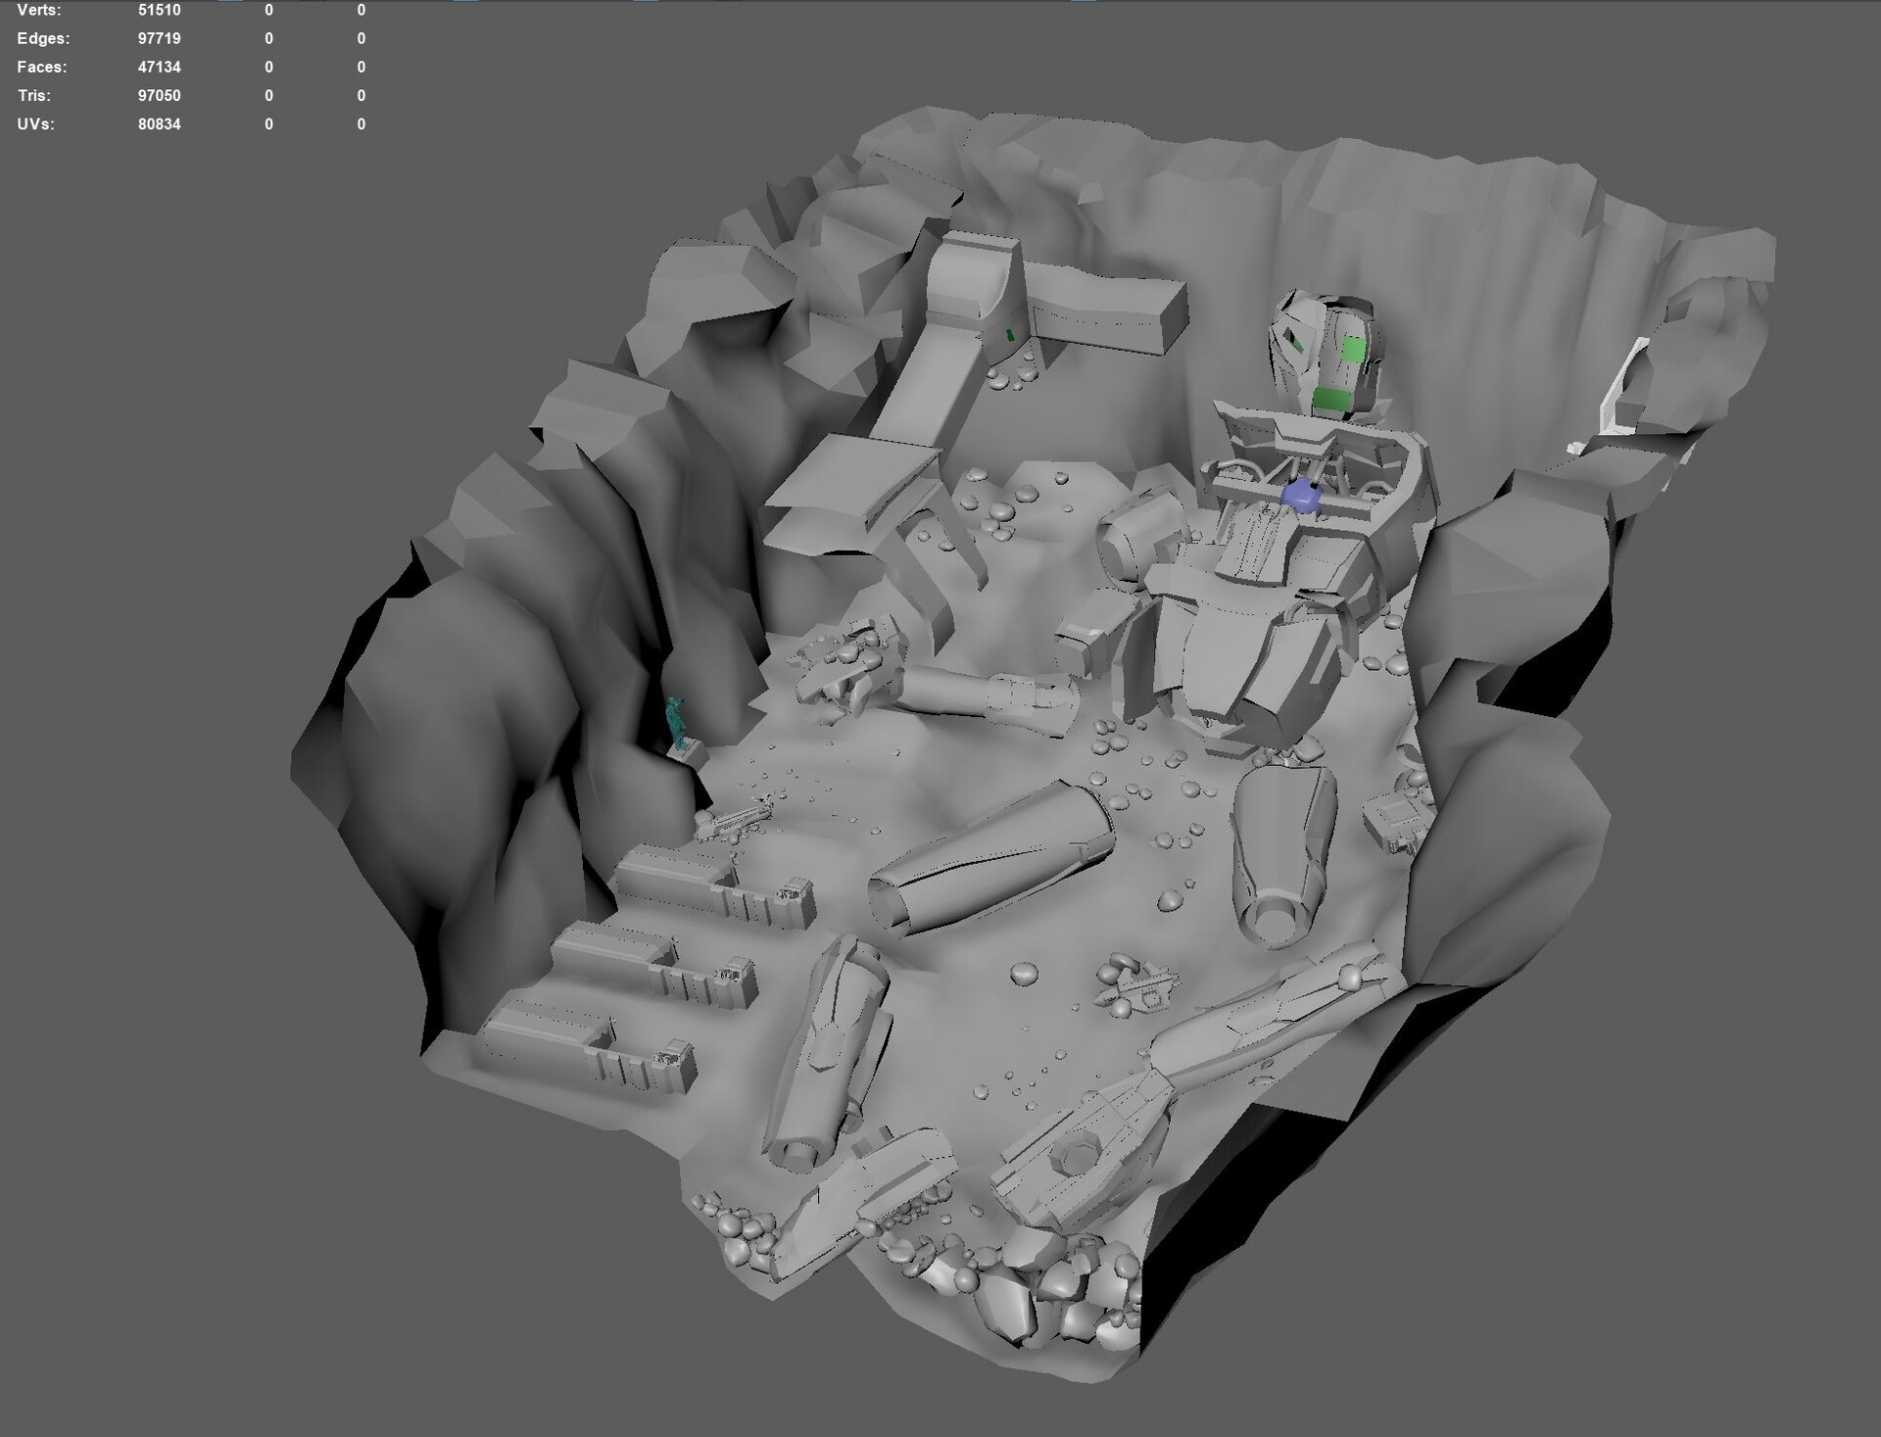Click the Faces label in poly count
1881x1437 pixels.
41,67
